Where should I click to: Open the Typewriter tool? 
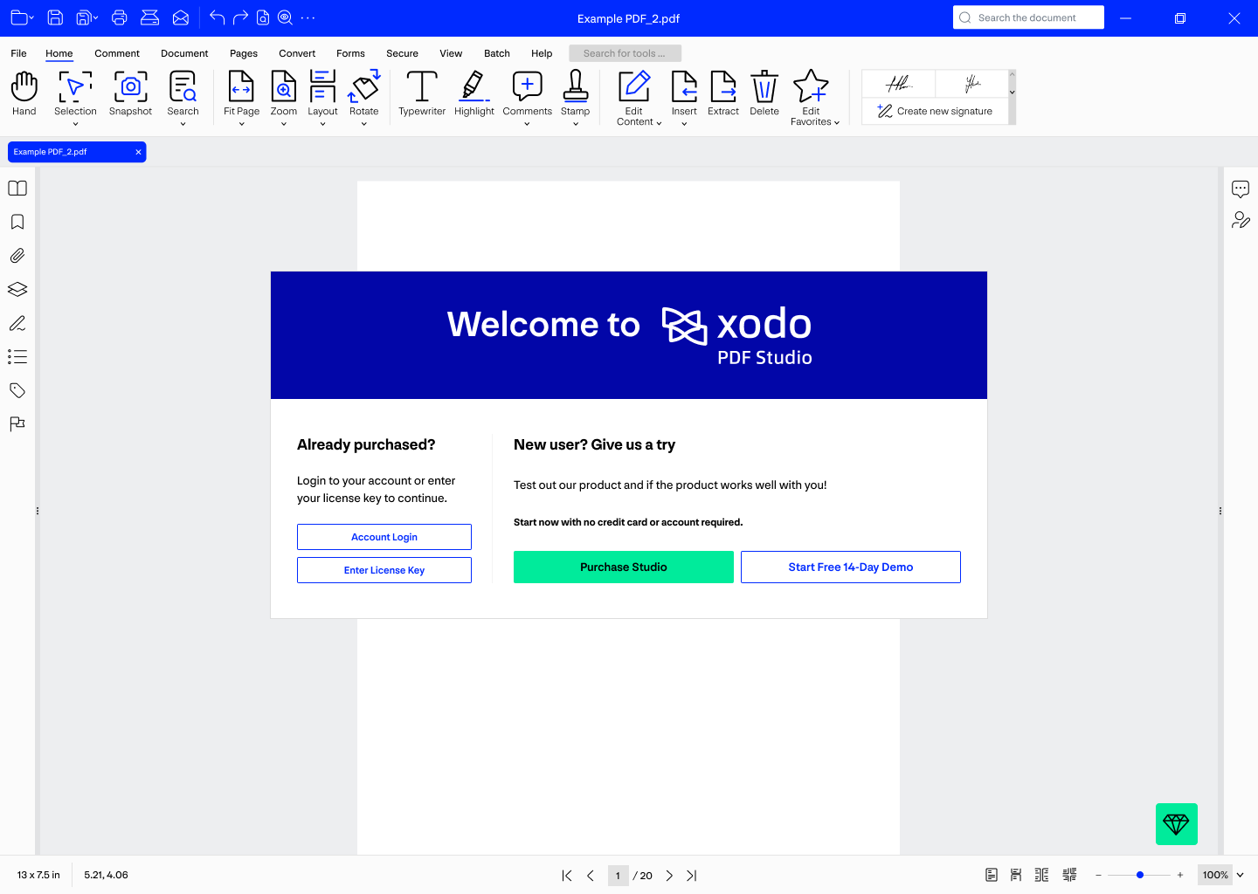click(422, 93)
